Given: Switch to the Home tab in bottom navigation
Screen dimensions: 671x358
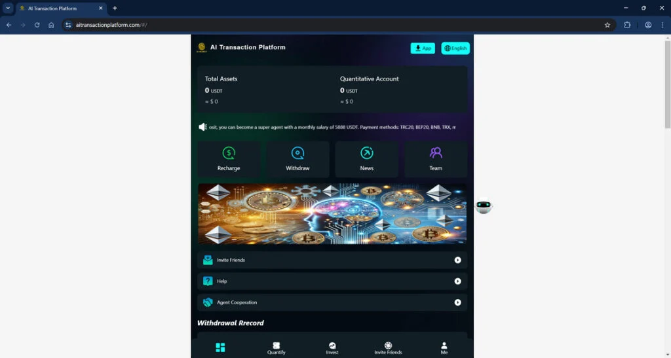Looking at the screenshot, I should 220,348.
